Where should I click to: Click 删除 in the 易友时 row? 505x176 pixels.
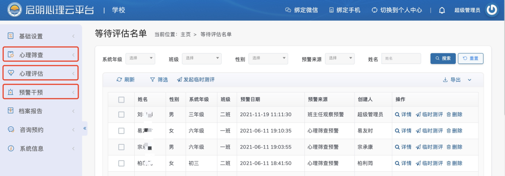(454, 131)
